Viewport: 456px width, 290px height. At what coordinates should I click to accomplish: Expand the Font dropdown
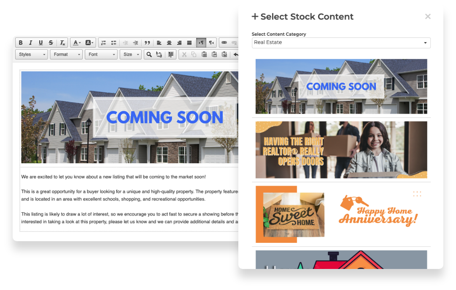(x=101, y=54)
